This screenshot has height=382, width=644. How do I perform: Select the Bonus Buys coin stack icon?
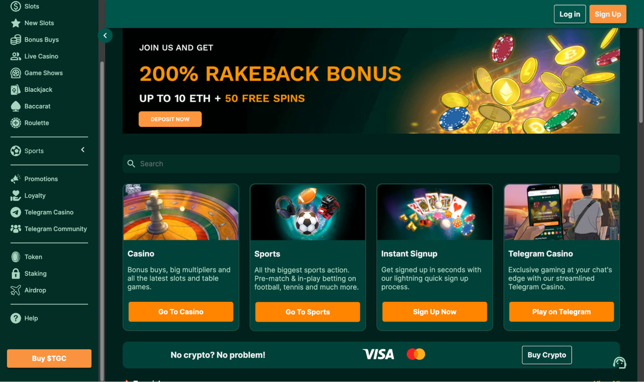15,40
